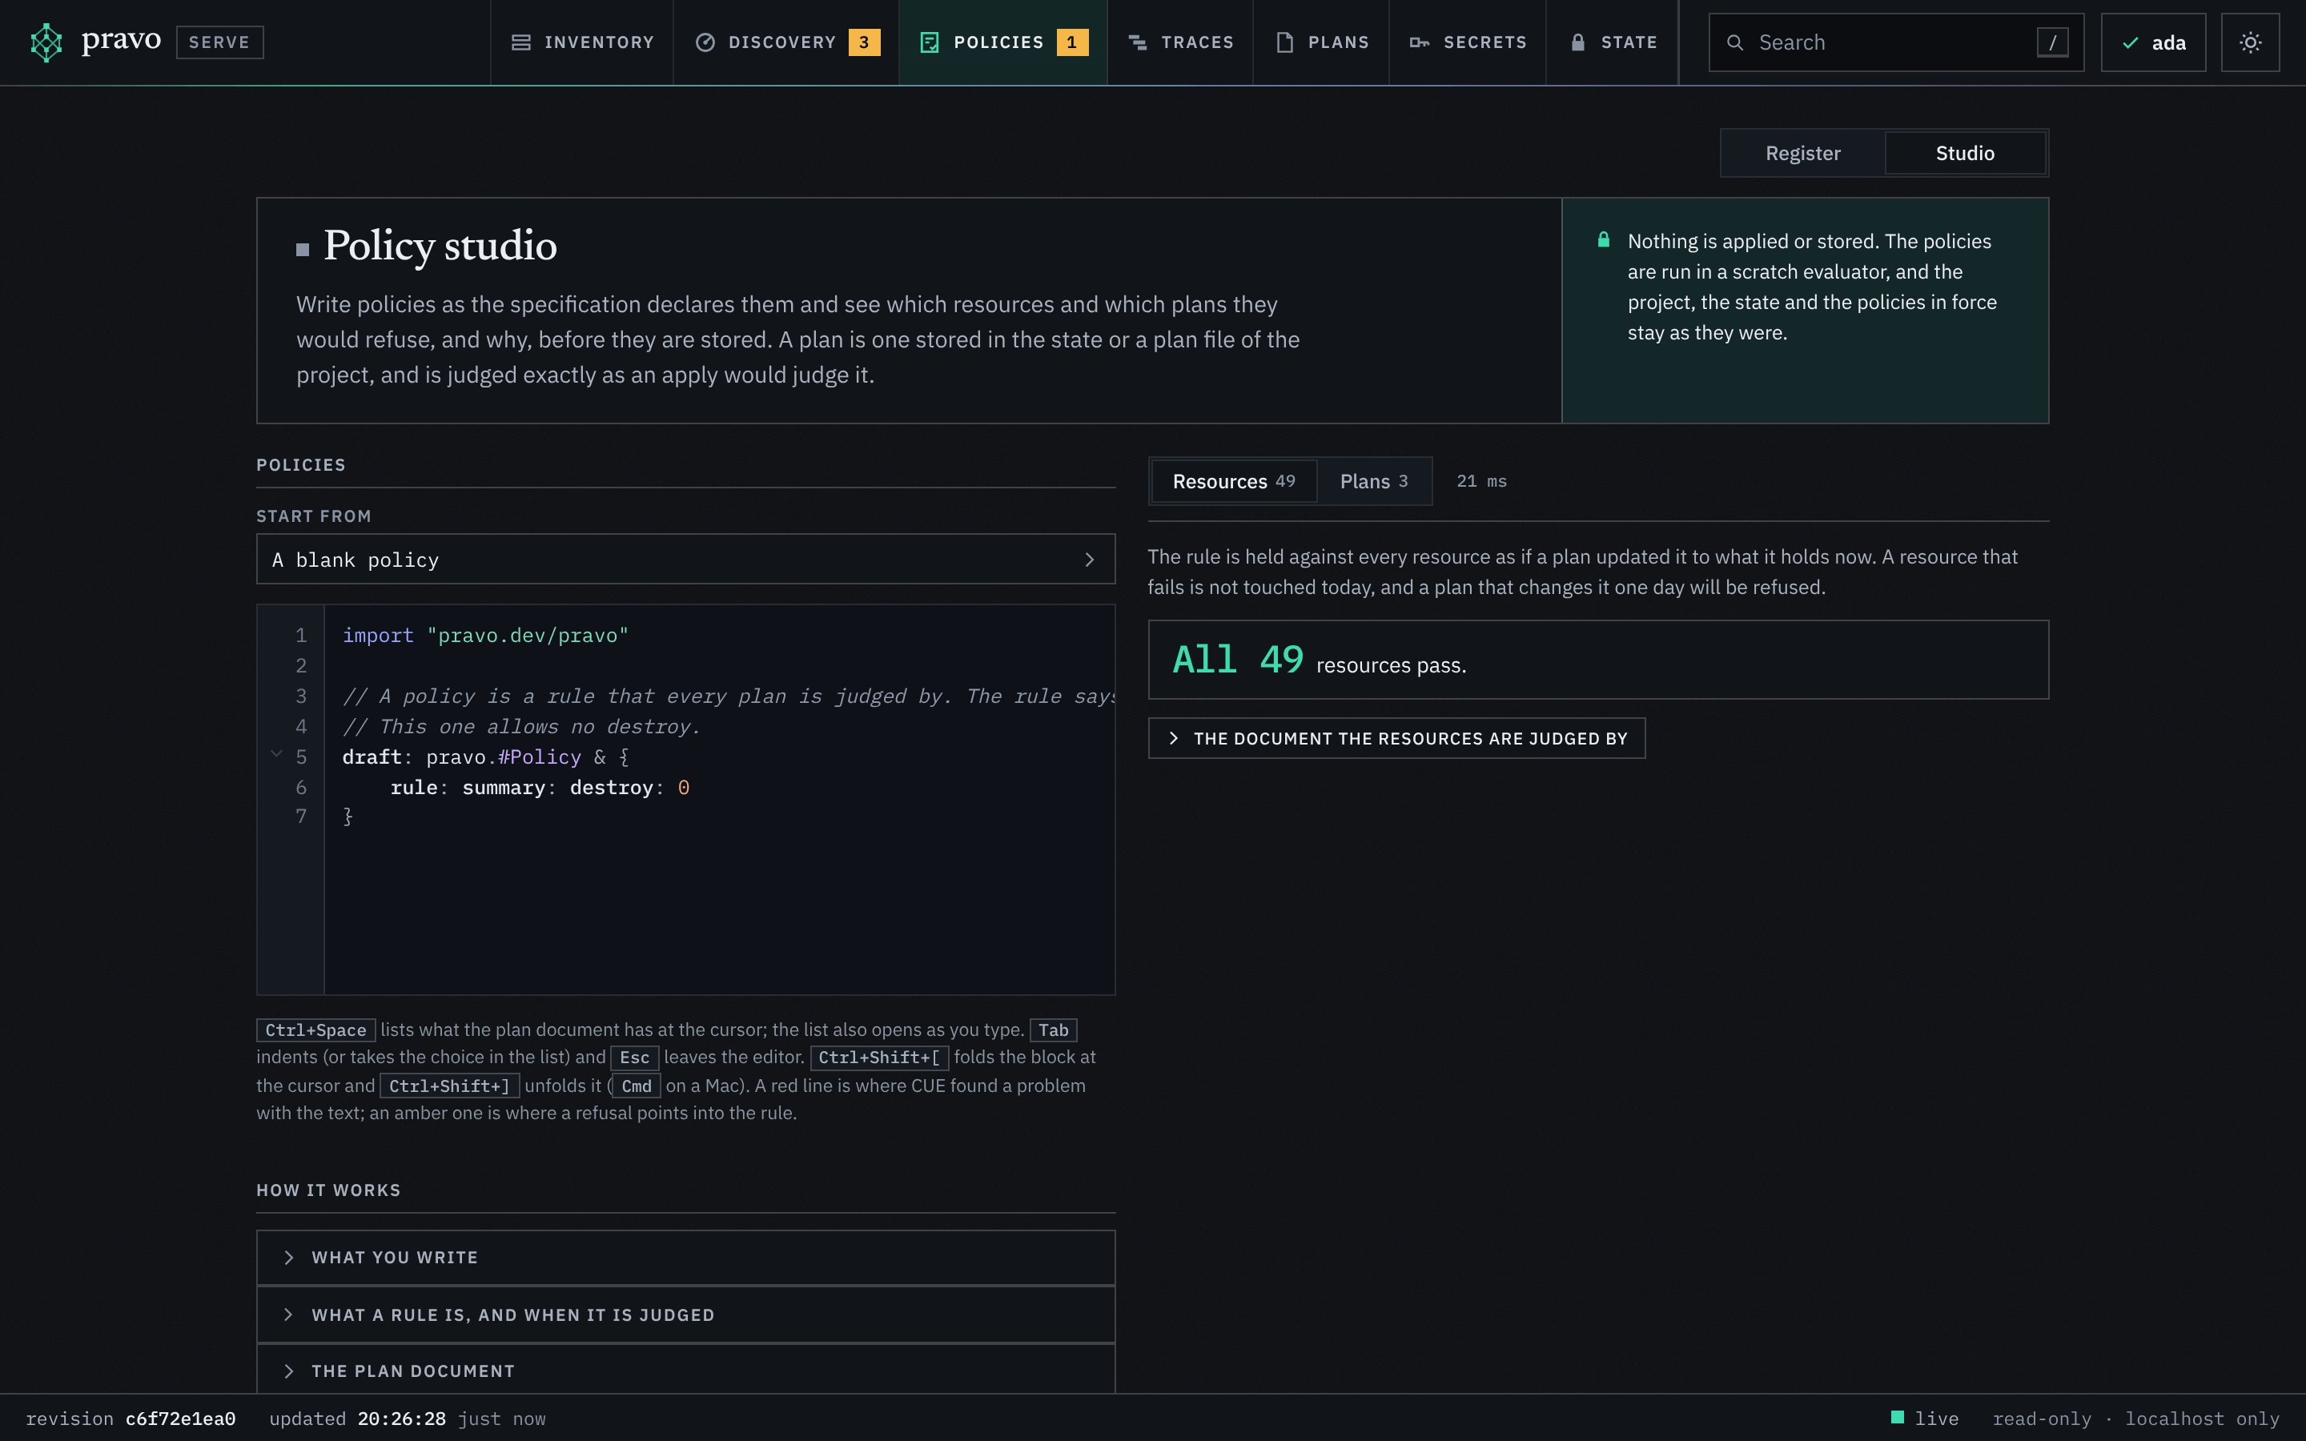The height and width of the screenshot is (1441, 2306).
Task: Click the Discovery badge showing 3
Action: [x=864, y=42]
